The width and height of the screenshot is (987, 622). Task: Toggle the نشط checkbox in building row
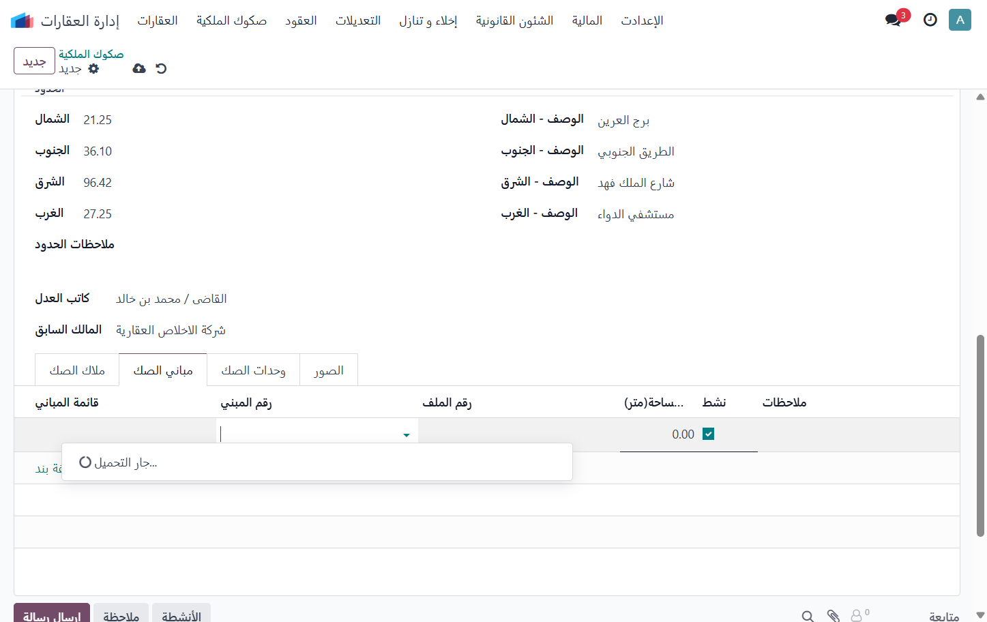click(708, 434)
